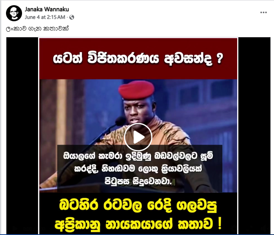Click the podium at the video's lower left
Screen dimensions: 274x235
pos(48,186)
